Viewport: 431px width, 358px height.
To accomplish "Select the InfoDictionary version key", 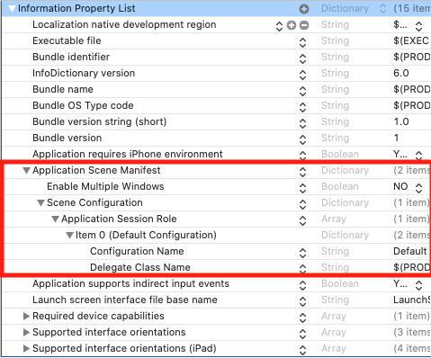I will point(84,73).
